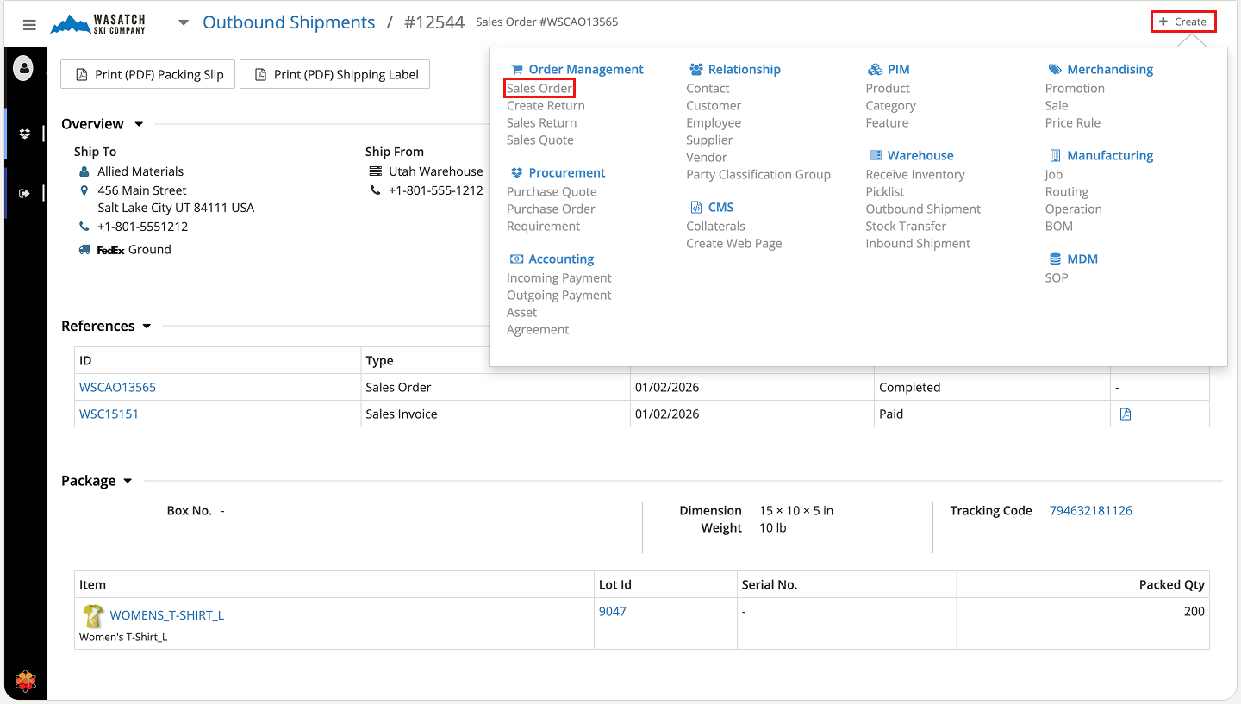1241x704 pixels.
Task: Click the user profile avatar icon
Action: [x=23, y=67]
